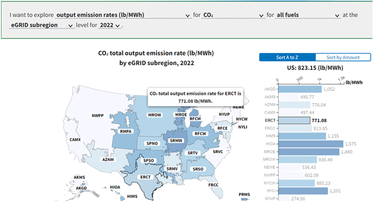The image size is (374, 204).
Task: Click the FRCC Florida region
Action: (x=213, y=185)
